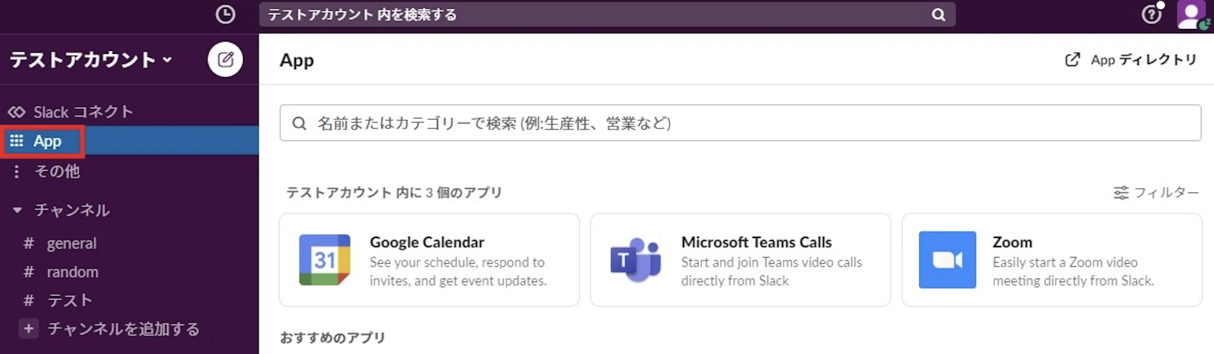Open the App ディレクトリ link
The width and height of the screenshot is (1214, 354).
click(x=1131, y=60)
